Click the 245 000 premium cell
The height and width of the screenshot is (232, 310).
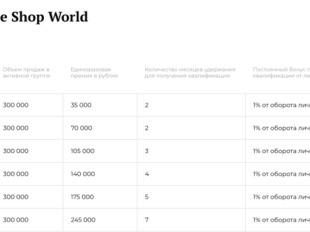(83, 220)
